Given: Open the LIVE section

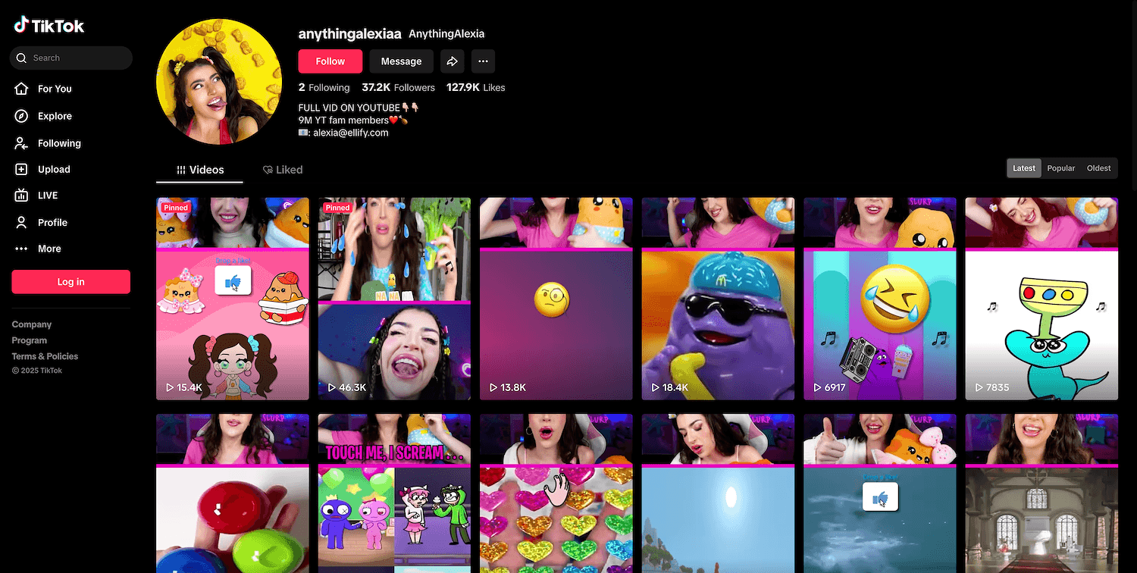Looking at the screenshot, I should [47, 196].
